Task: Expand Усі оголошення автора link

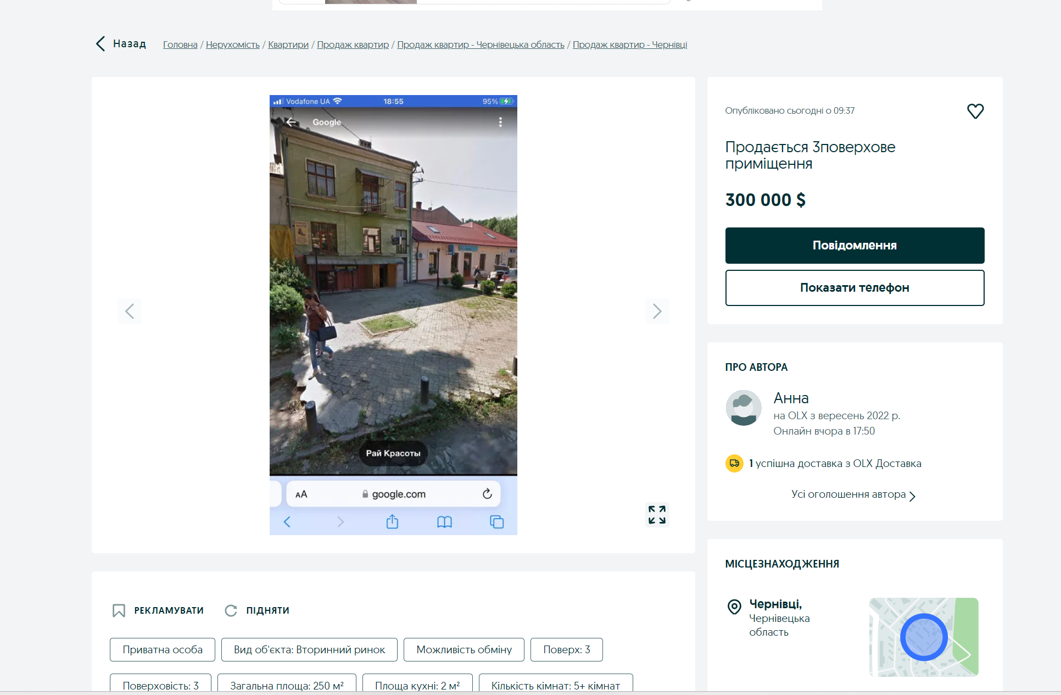Action: pyautogui.click(x=853, y=494)
